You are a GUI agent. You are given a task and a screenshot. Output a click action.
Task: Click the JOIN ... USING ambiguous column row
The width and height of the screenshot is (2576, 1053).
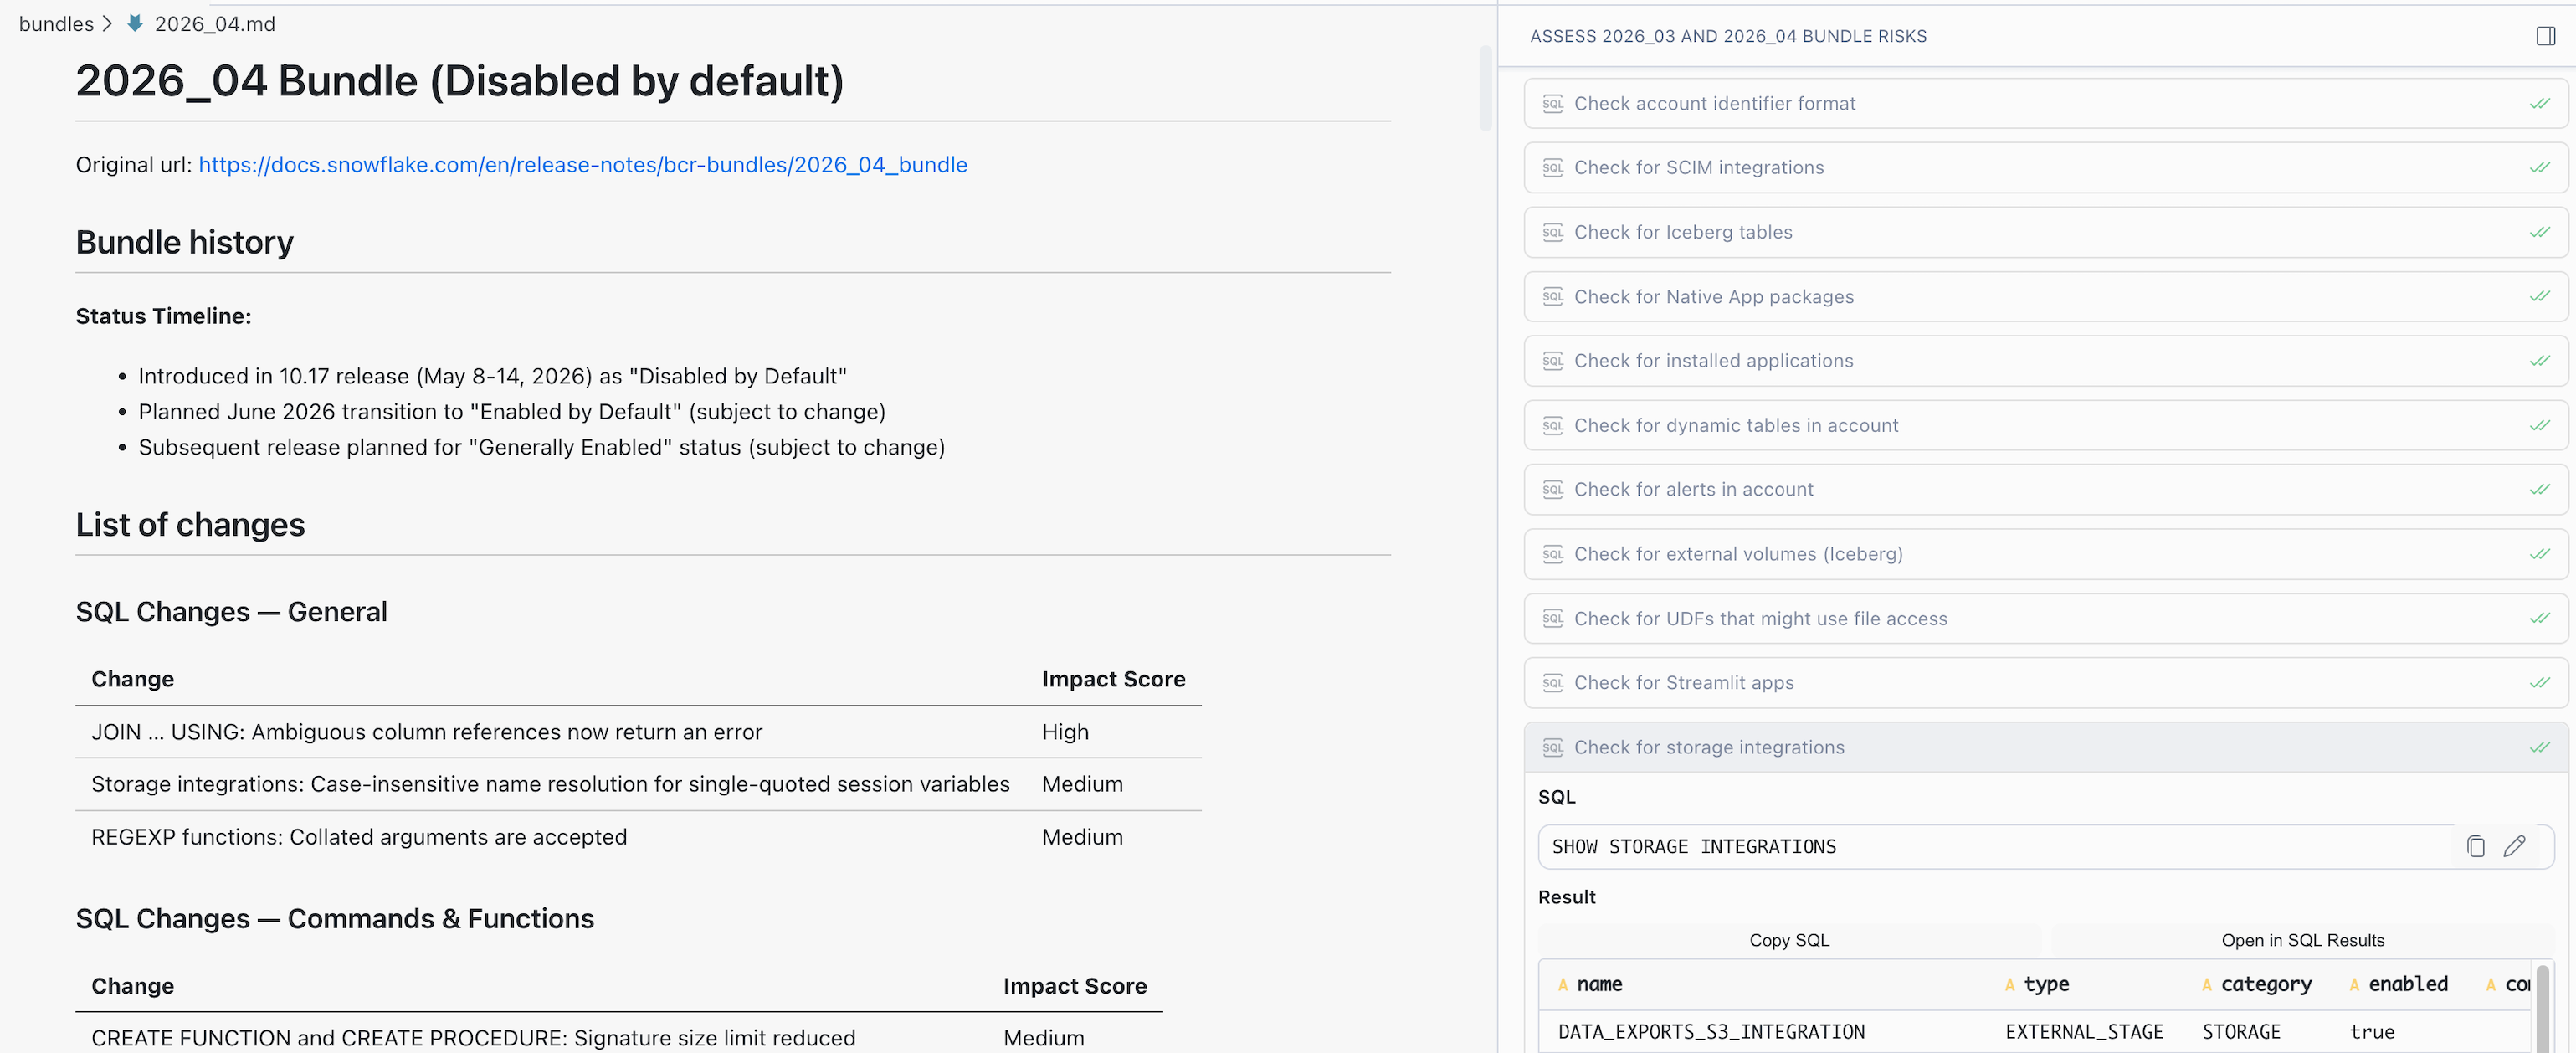[638, 732]
